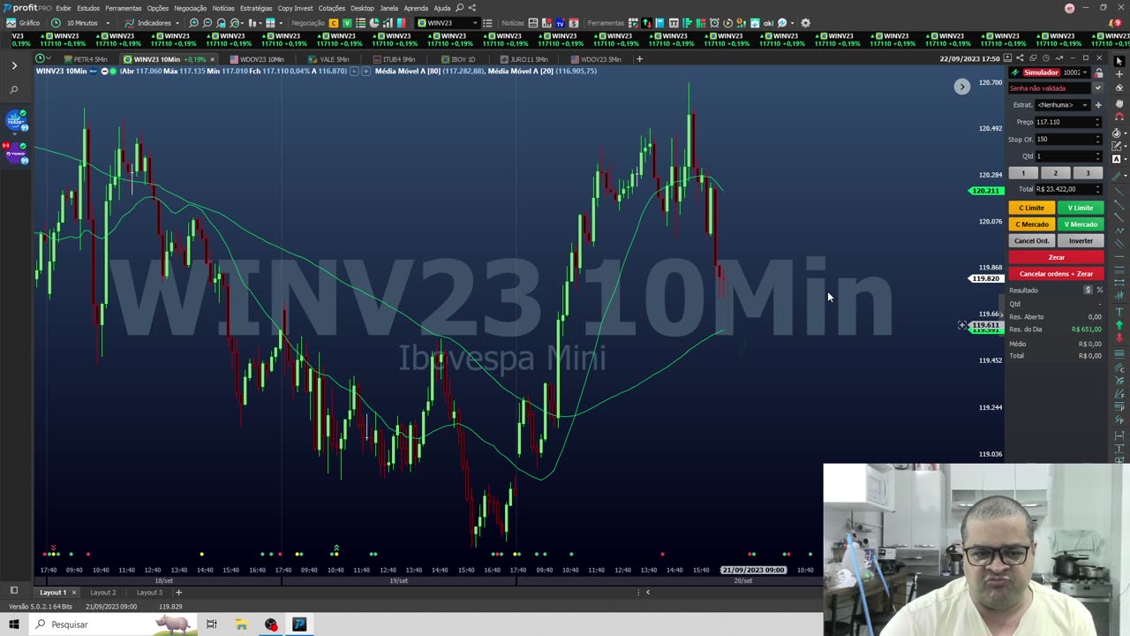Close the WINV23 10Min tab
The image size is (1130, 636).
213,59
